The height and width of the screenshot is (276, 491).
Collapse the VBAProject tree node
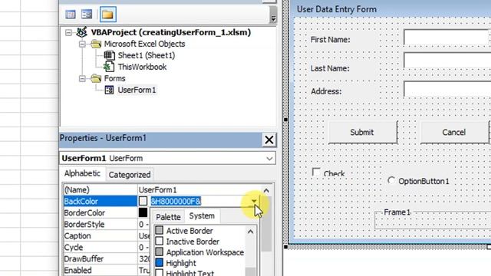[68, 32]
